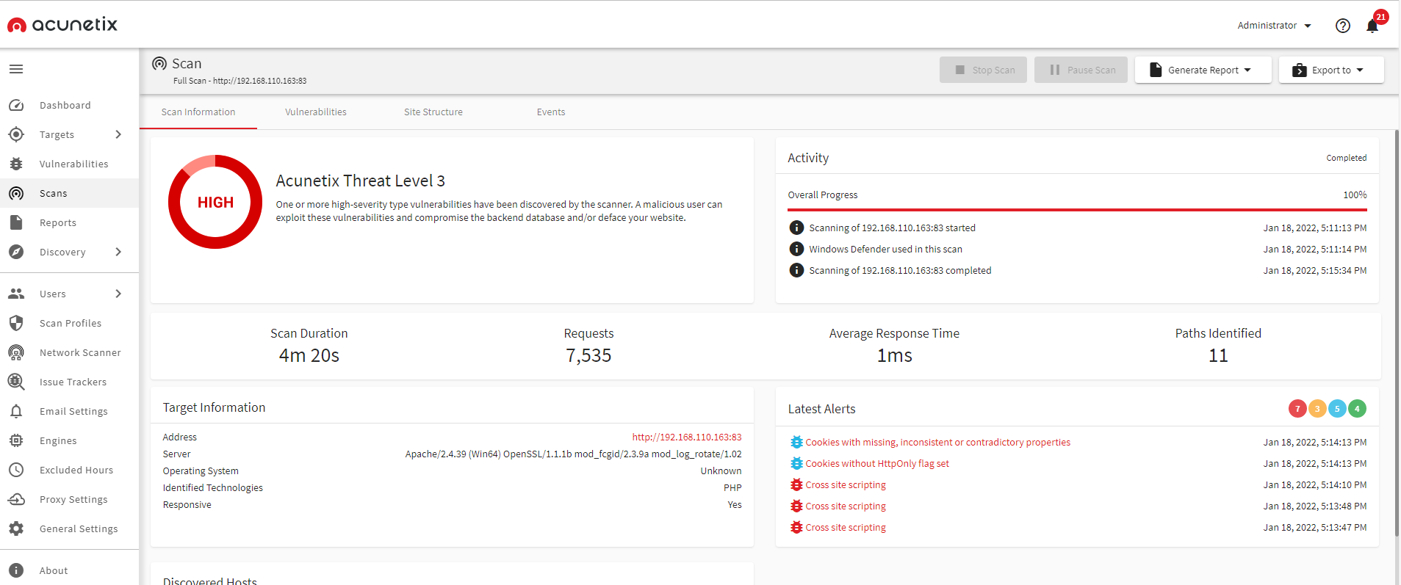Open the help question mark icon

[1343, 26]
